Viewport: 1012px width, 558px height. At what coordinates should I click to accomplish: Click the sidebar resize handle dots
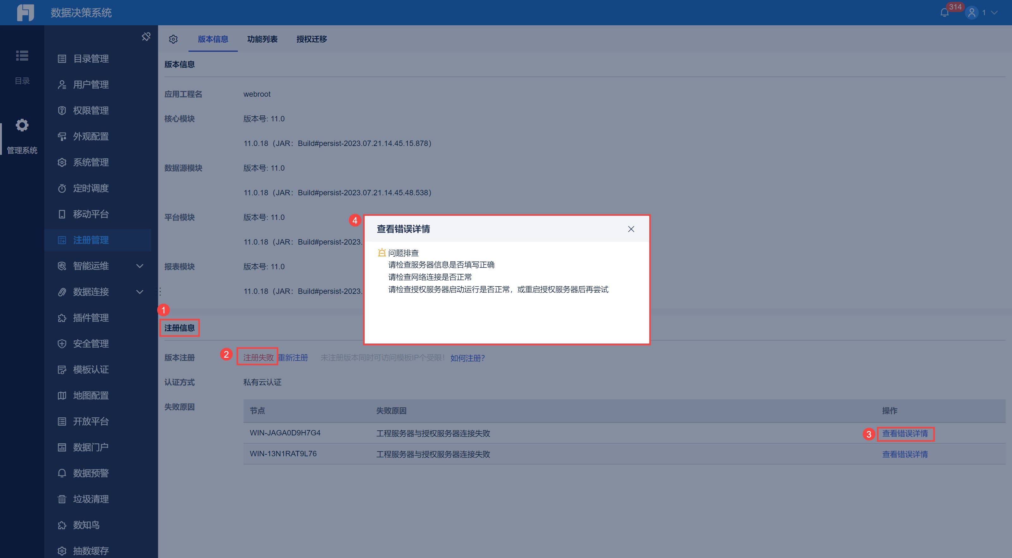(160, 292)
